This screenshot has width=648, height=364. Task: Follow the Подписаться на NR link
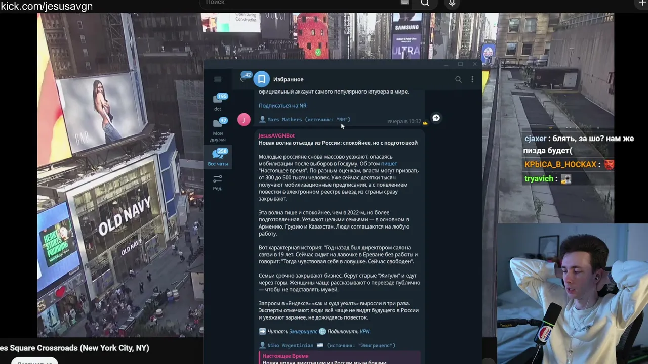point(282,106)
